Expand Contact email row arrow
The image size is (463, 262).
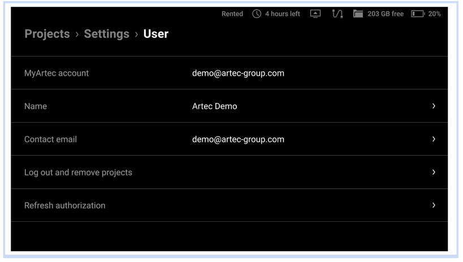[434, 139]
